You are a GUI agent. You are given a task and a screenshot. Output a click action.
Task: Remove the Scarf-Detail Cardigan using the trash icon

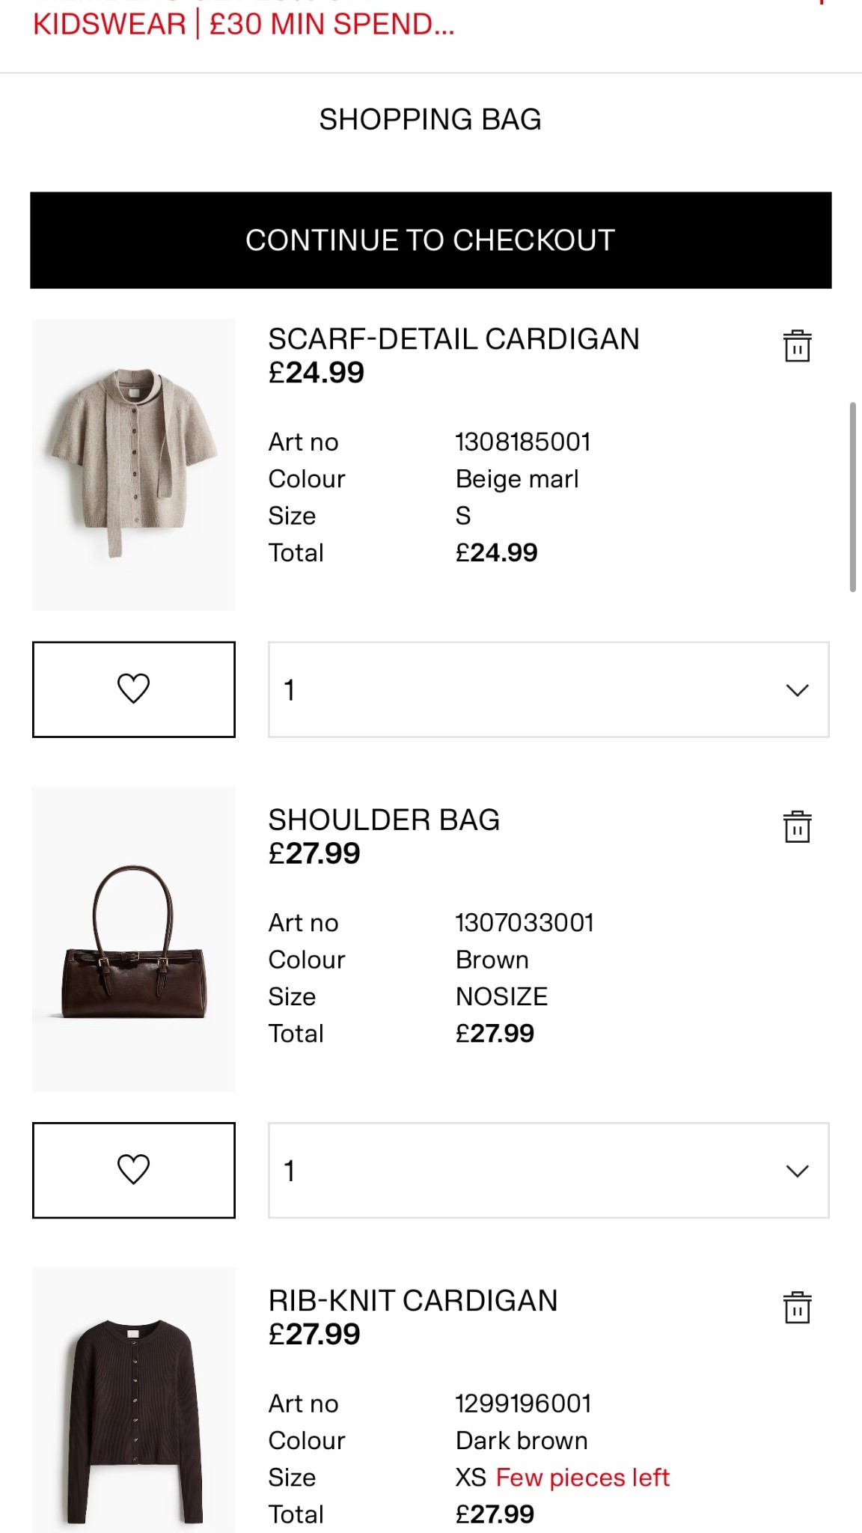798,347
